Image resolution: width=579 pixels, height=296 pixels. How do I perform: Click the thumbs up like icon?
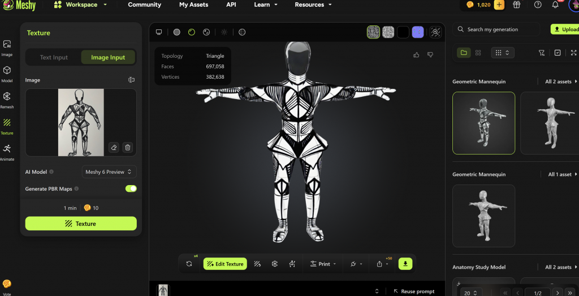(417, 55)
